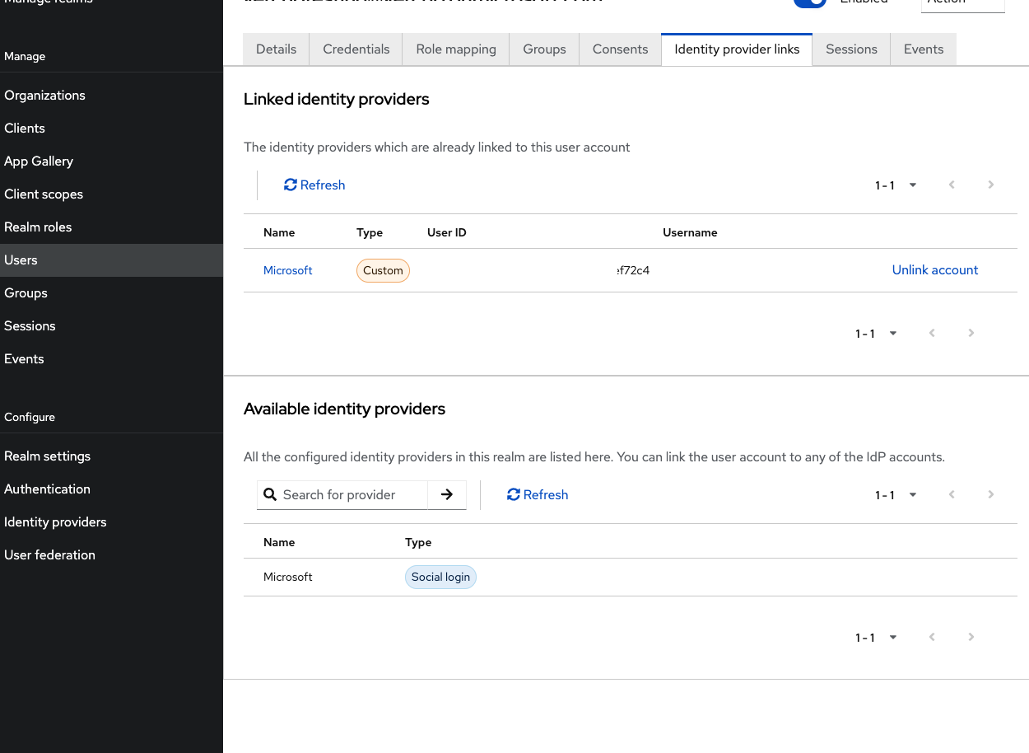This screenshot has width=1029, height=753.
Task: Open Realm settings in the sidebar
Action: click(111, 456)
